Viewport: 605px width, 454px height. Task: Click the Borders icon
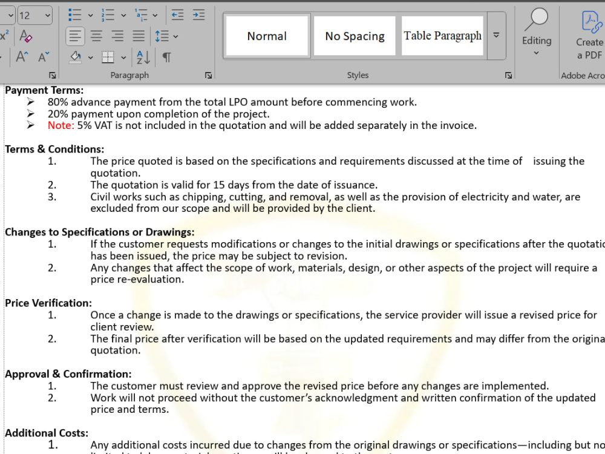click(x=108, y=57)
